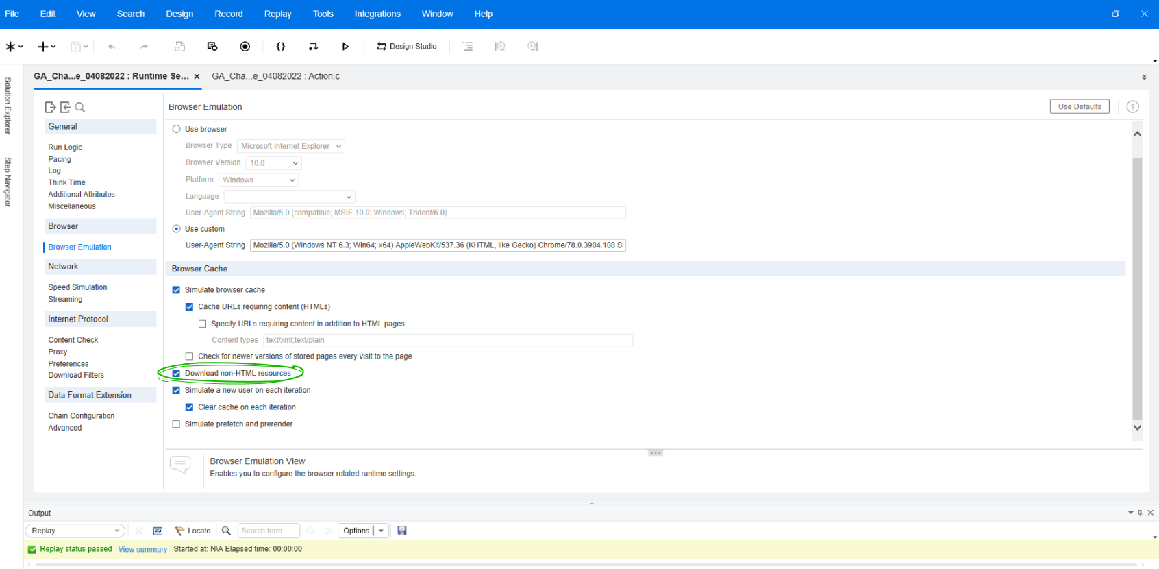
Task: Select the Use custom radio button
Action: pos(177,229)
